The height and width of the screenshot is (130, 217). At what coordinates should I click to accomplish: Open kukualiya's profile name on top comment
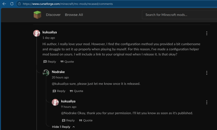click(50, 32)
